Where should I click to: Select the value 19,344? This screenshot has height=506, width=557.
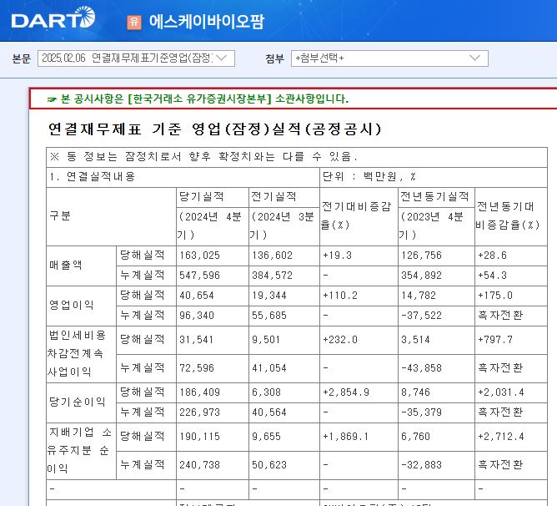pos(269,296)
